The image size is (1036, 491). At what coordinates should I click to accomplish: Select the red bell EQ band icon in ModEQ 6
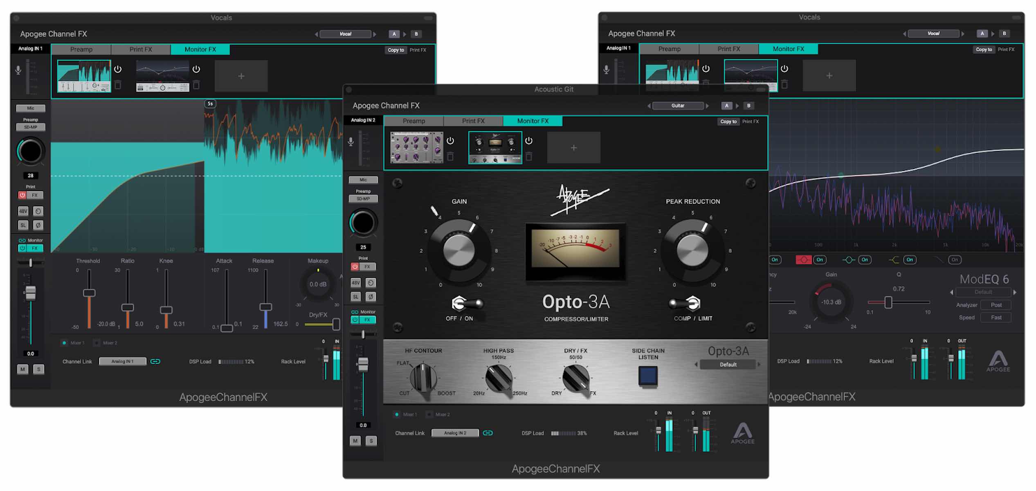(804, 260)
